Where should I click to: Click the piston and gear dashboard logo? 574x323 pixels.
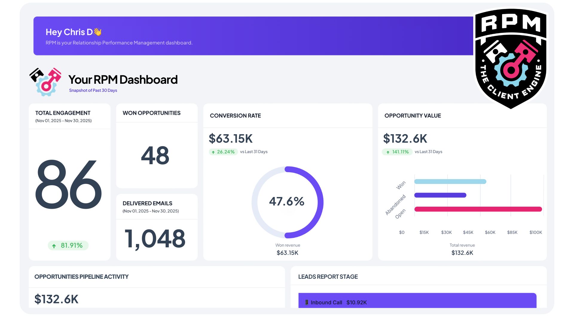pyautogui.click(x=45, y=81)
